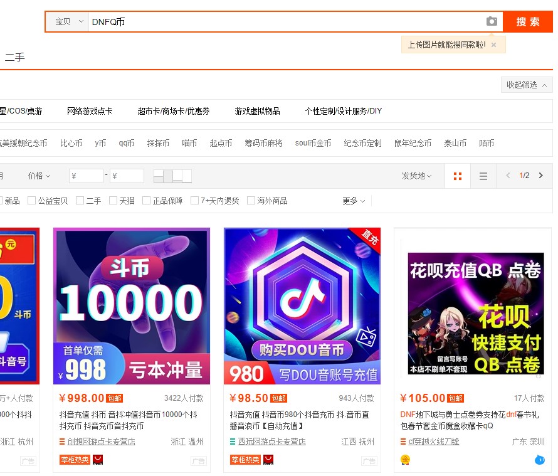Click the price distribution histogram
The image size is (558, 476).
(172, 176)
